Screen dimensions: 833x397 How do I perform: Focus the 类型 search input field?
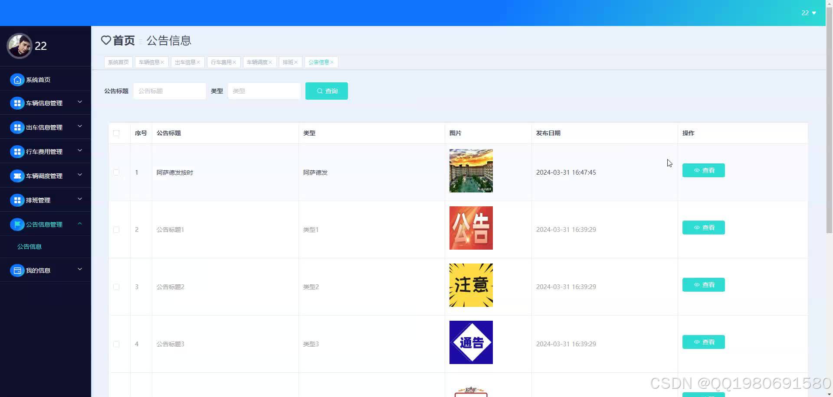coord(264,91)
